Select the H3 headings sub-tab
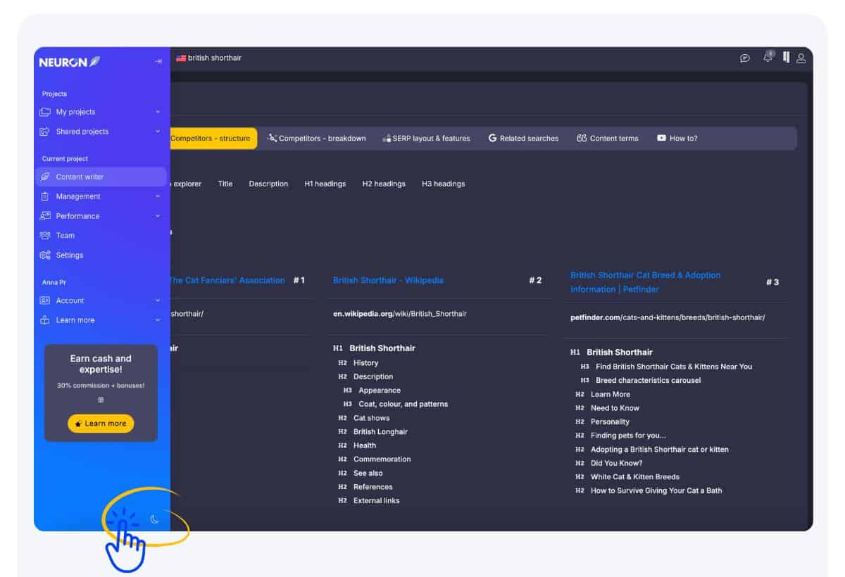Viewport: 845px width, 577px height. click(x=444, y=184)
